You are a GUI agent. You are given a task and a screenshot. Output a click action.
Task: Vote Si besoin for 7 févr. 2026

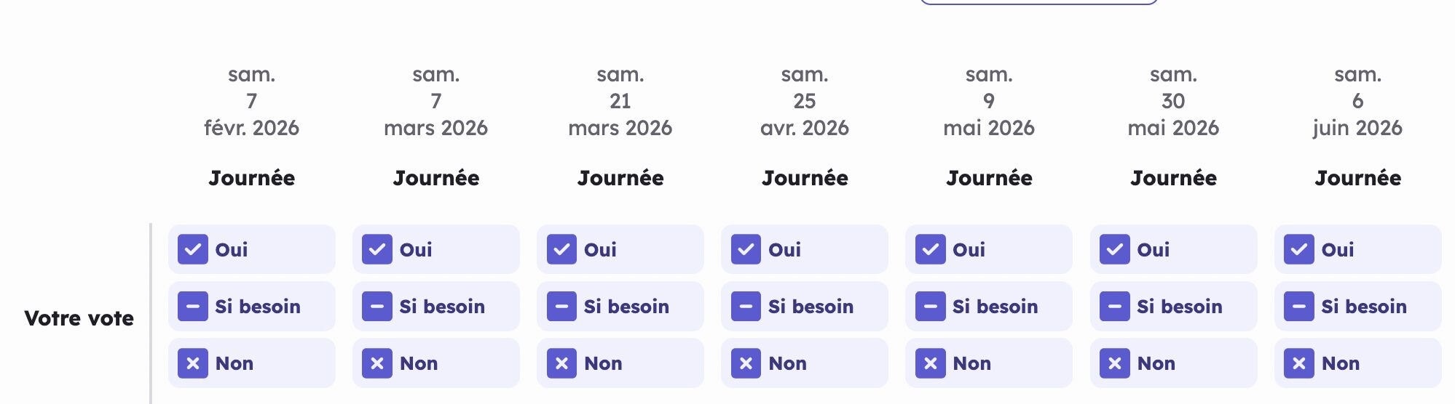[x=251, y=307]
